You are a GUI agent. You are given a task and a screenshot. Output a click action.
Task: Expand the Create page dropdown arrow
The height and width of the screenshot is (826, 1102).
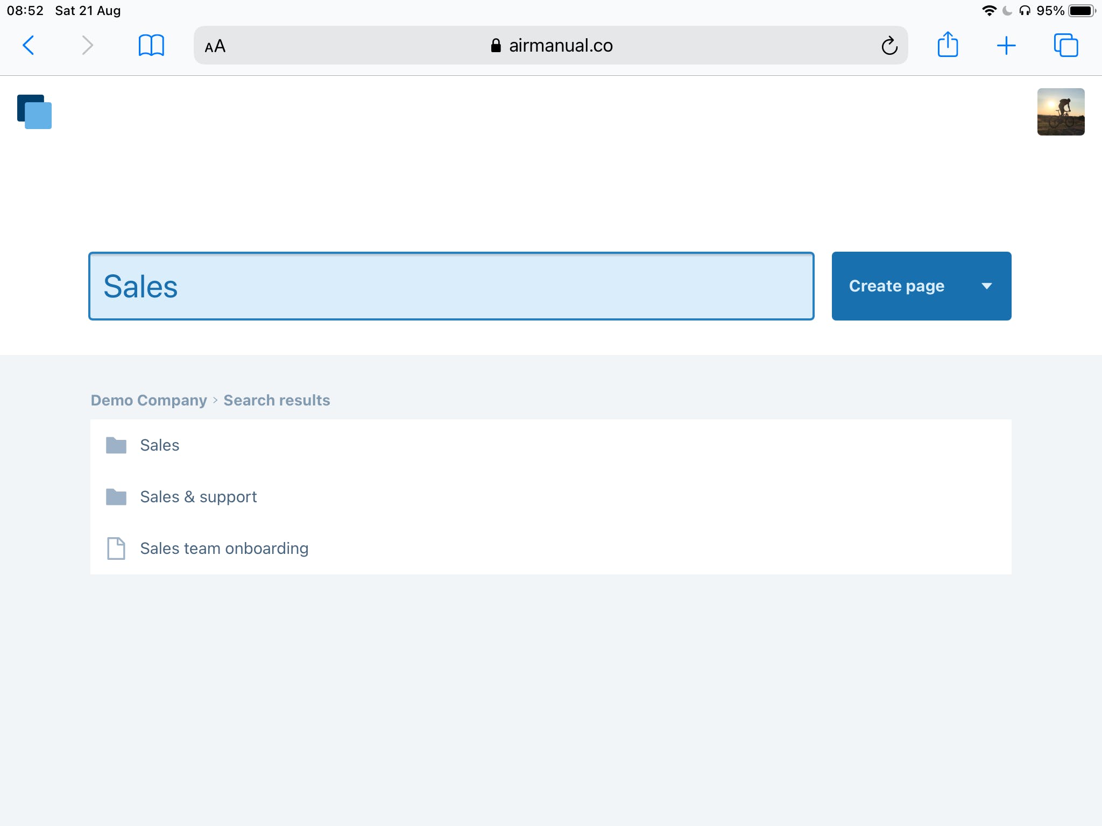[x=986, y=286]
